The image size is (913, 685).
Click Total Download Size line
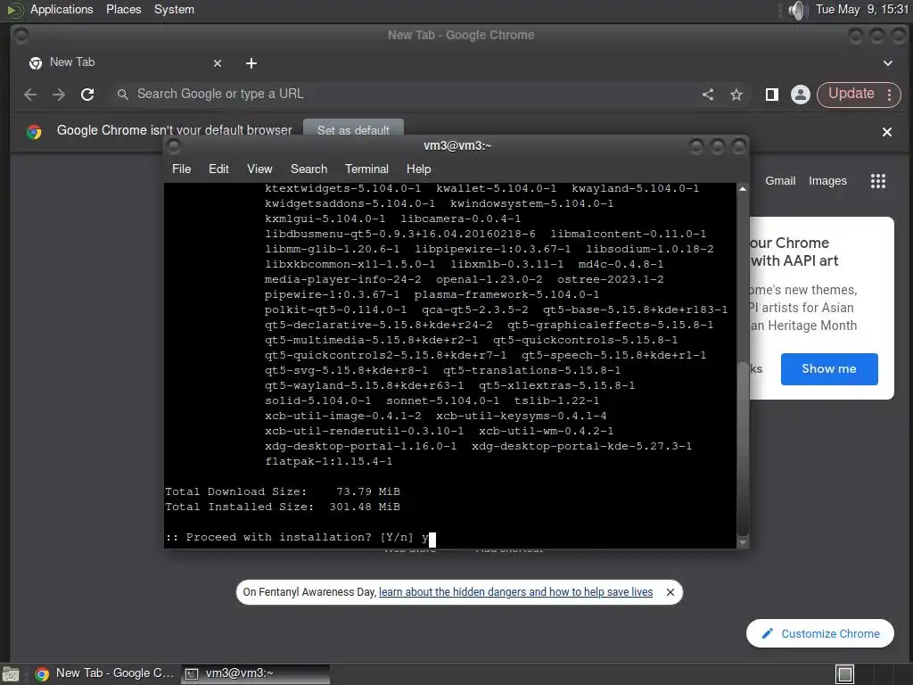[283, 491]
